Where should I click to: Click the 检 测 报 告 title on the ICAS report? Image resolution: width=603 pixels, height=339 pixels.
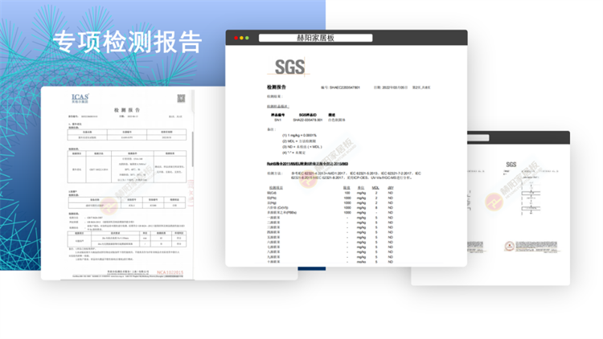[127, 110]
